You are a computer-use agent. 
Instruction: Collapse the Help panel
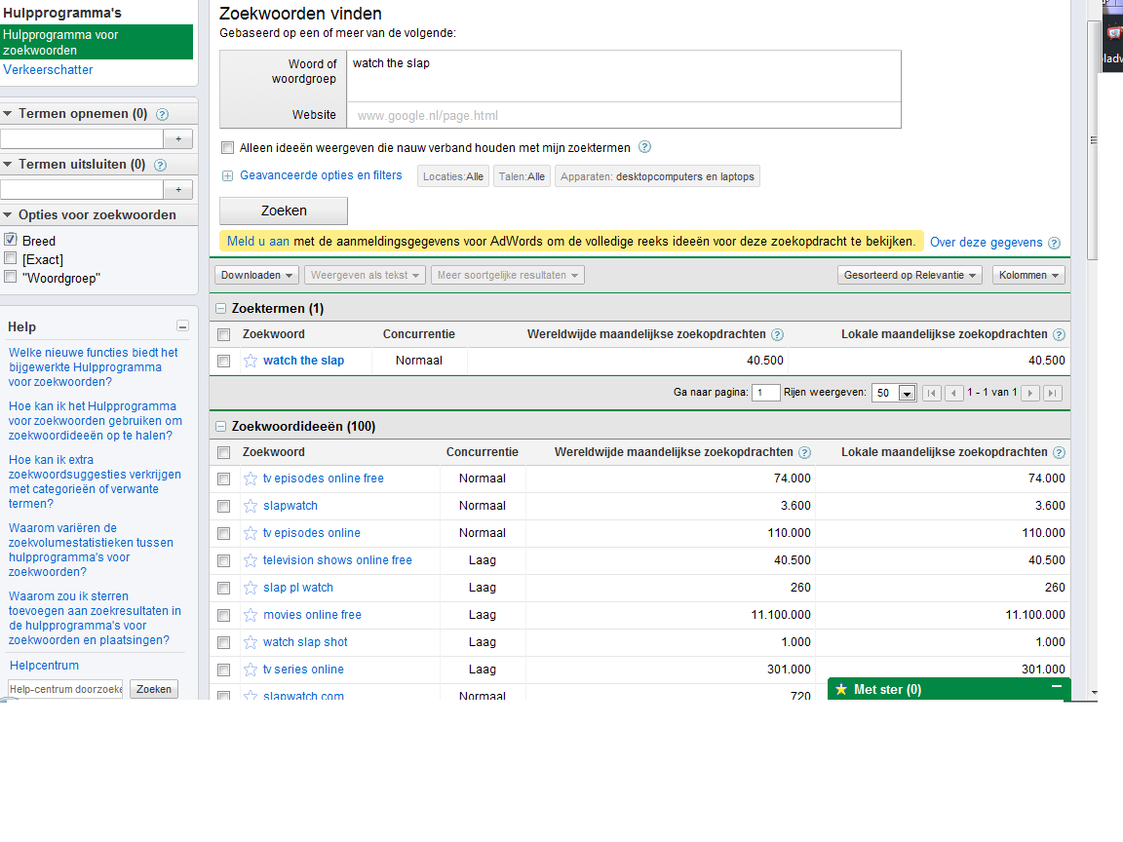(x=182, y=326)
